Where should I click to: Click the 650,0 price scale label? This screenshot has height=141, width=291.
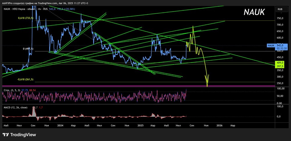click(280, 31)
